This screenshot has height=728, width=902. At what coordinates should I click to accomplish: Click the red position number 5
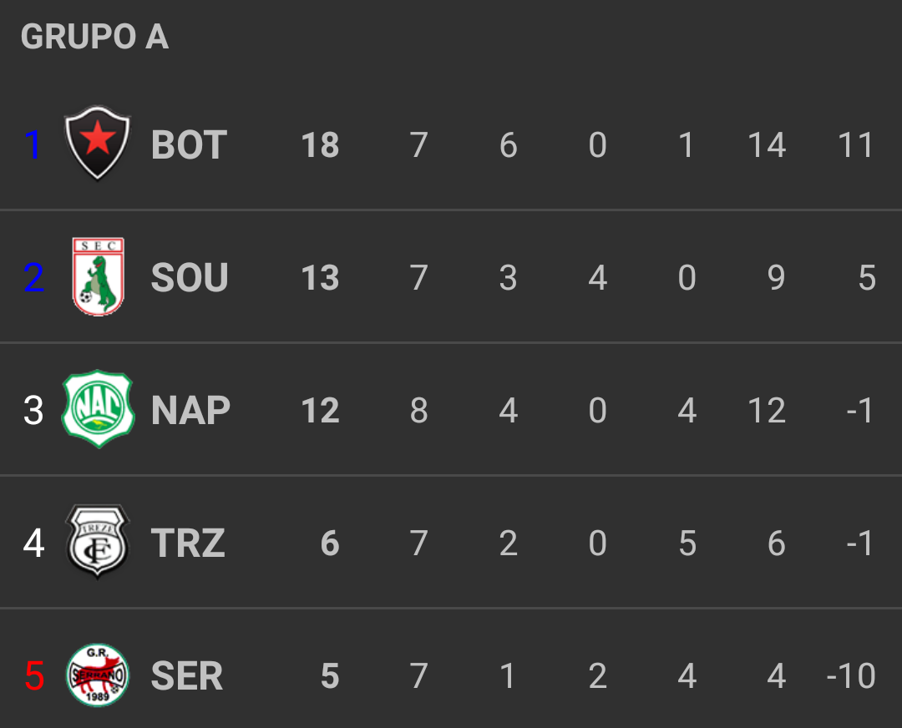pos(33,675)
